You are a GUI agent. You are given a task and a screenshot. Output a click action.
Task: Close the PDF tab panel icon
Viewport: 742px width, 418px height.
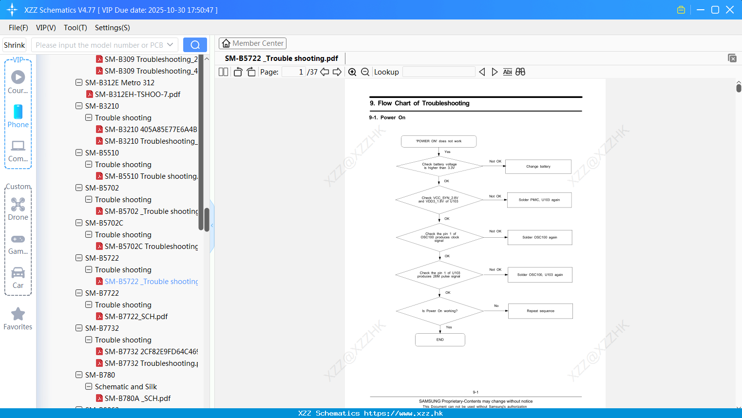(x=732, y=58)
